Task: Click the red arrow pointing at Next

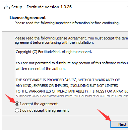Action: (104, 115)
